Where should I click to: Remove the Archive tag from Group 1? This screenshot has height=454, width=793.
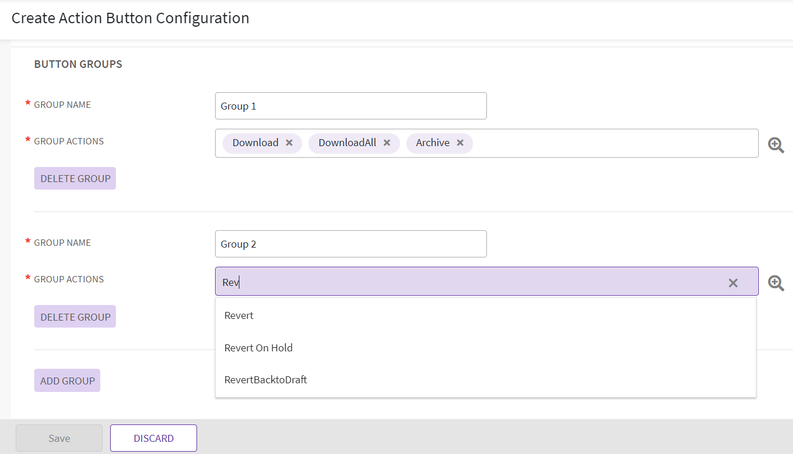tap(460, 143)
